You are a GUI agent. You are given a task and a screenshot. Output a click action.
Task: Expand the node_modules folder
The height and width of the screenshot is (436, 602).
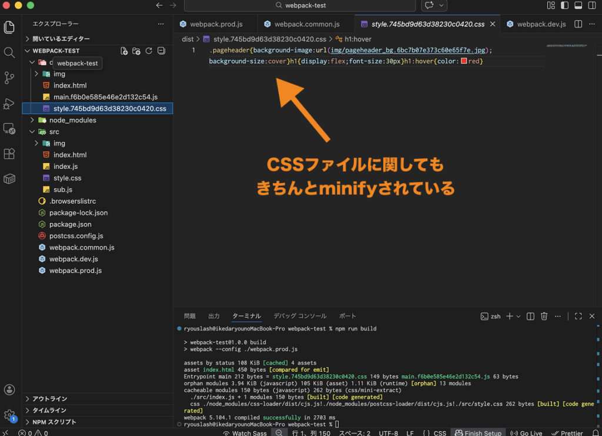tap(72, 120)
